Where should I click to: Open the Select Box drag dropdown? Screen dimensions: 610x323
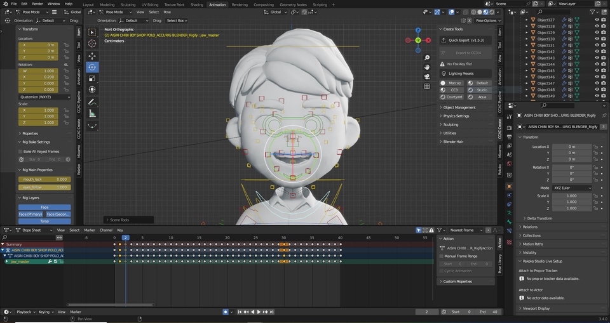click(177, 20)
